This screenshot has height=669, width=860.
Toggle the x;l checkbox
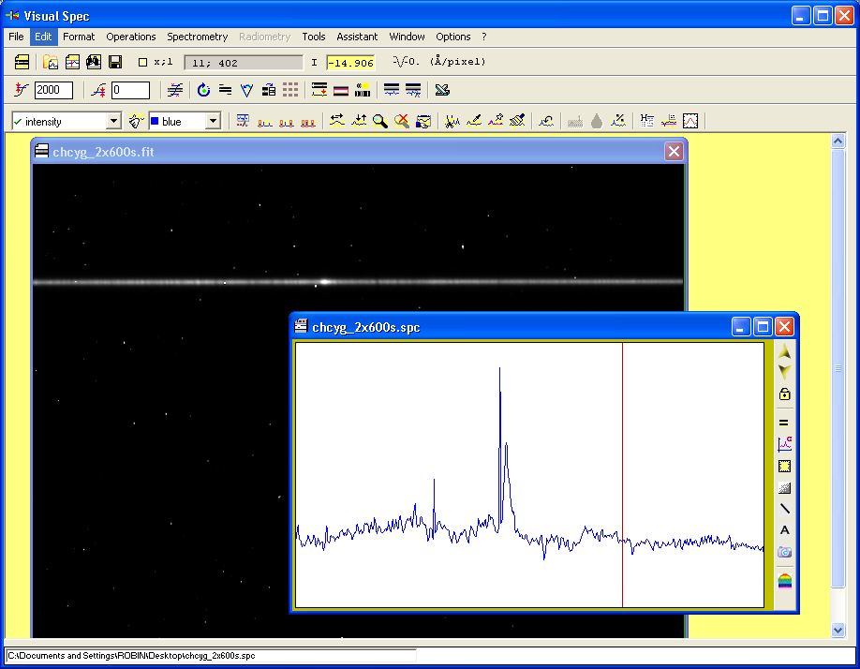click(x=142, y=63)
